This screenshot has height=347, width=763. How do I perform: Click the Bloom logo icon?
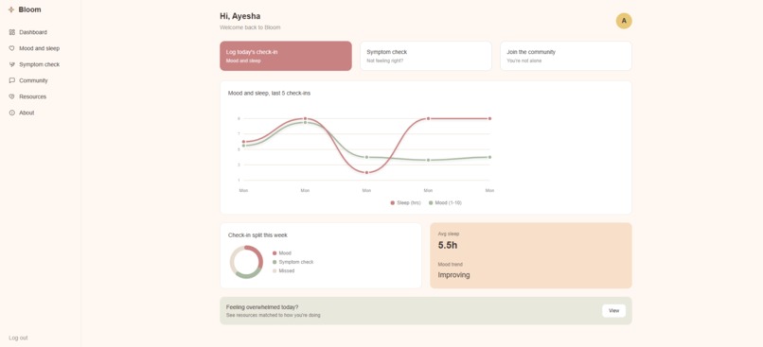point(11,9)
